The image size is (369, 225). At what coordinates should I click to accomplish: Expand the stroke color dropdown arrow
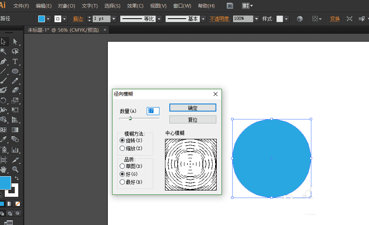point(64,19)
